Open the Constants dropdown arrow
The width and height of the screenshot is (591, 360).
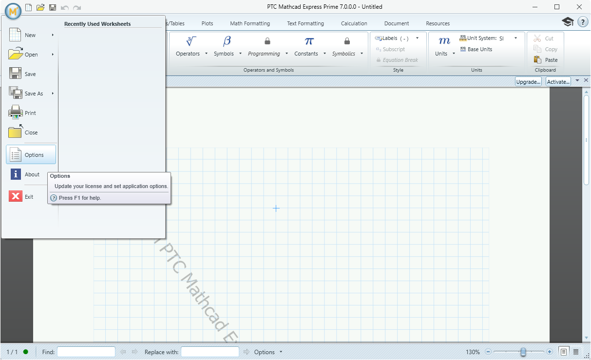click(324, 54)
